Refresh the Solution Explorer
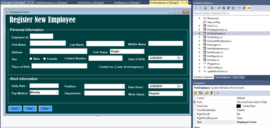 (x=224, y=8)
